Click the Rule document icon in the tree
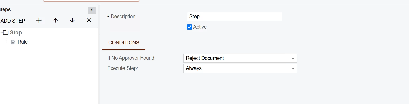This screenshot has height=104, width=409. [x=13, y=42]
